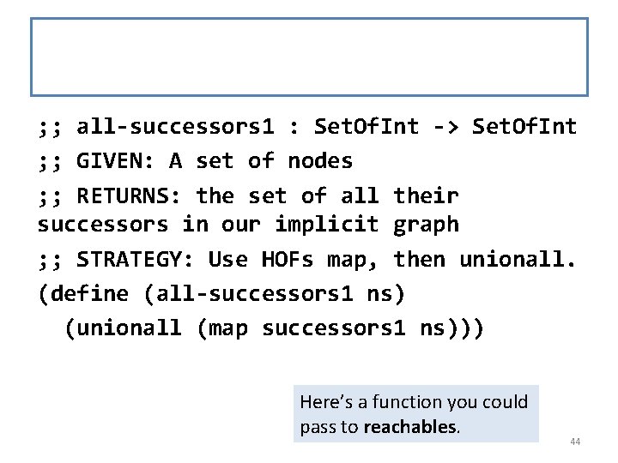
Task: Click 'successors in our implicit graph' line
Action: click(248, 225)
